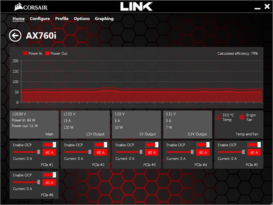
Task: Open the Options tab
Action: (82, 19)
